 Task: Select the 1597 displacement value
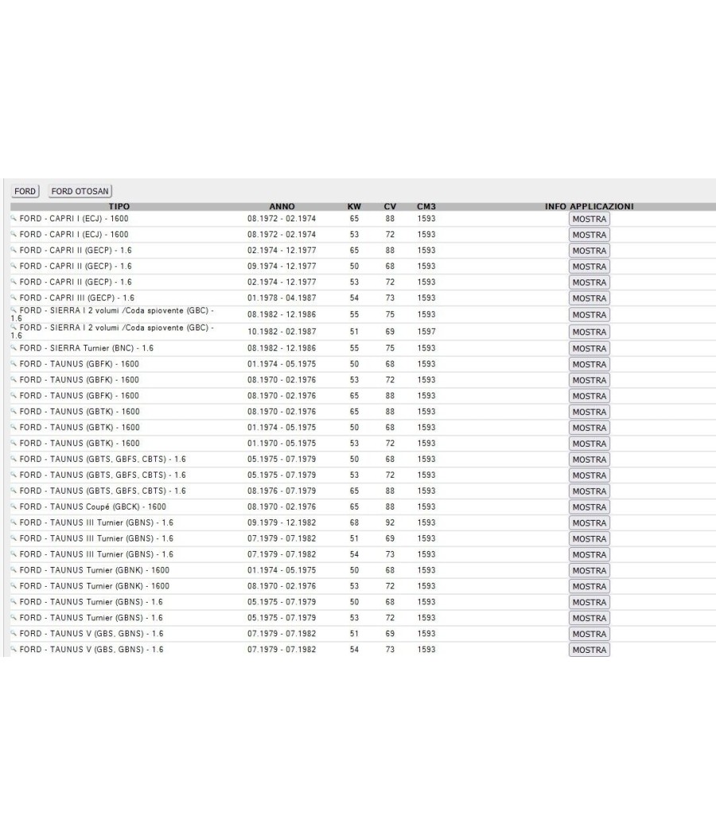(426, 332)
